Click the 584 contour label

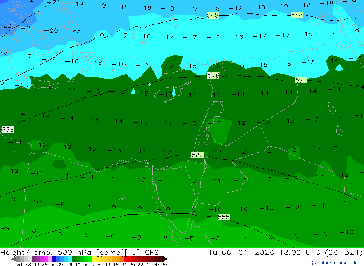[198, 155]
